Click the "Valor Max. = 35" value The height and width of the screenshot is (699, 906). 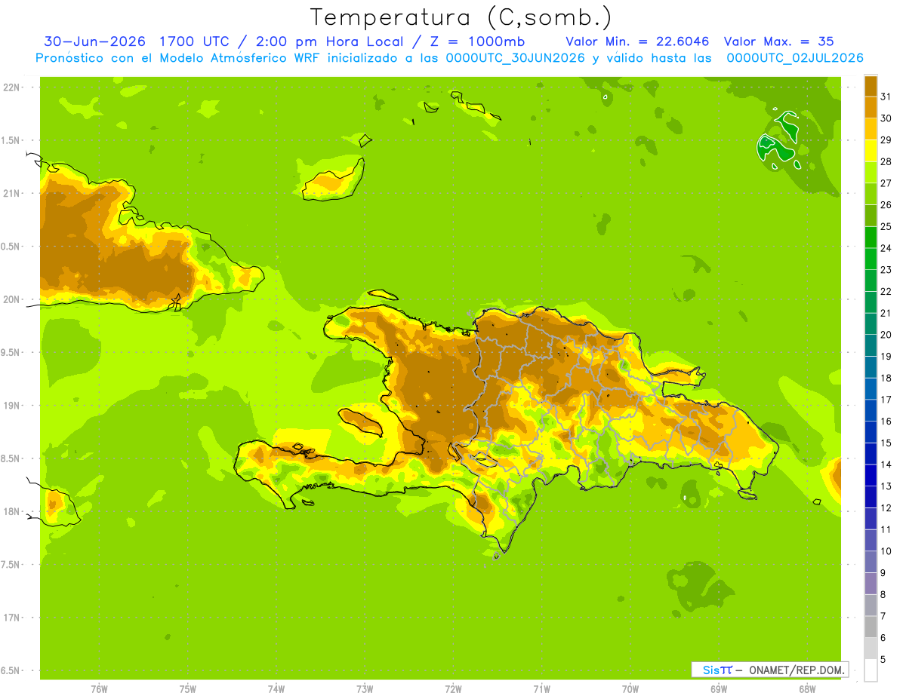778,41
